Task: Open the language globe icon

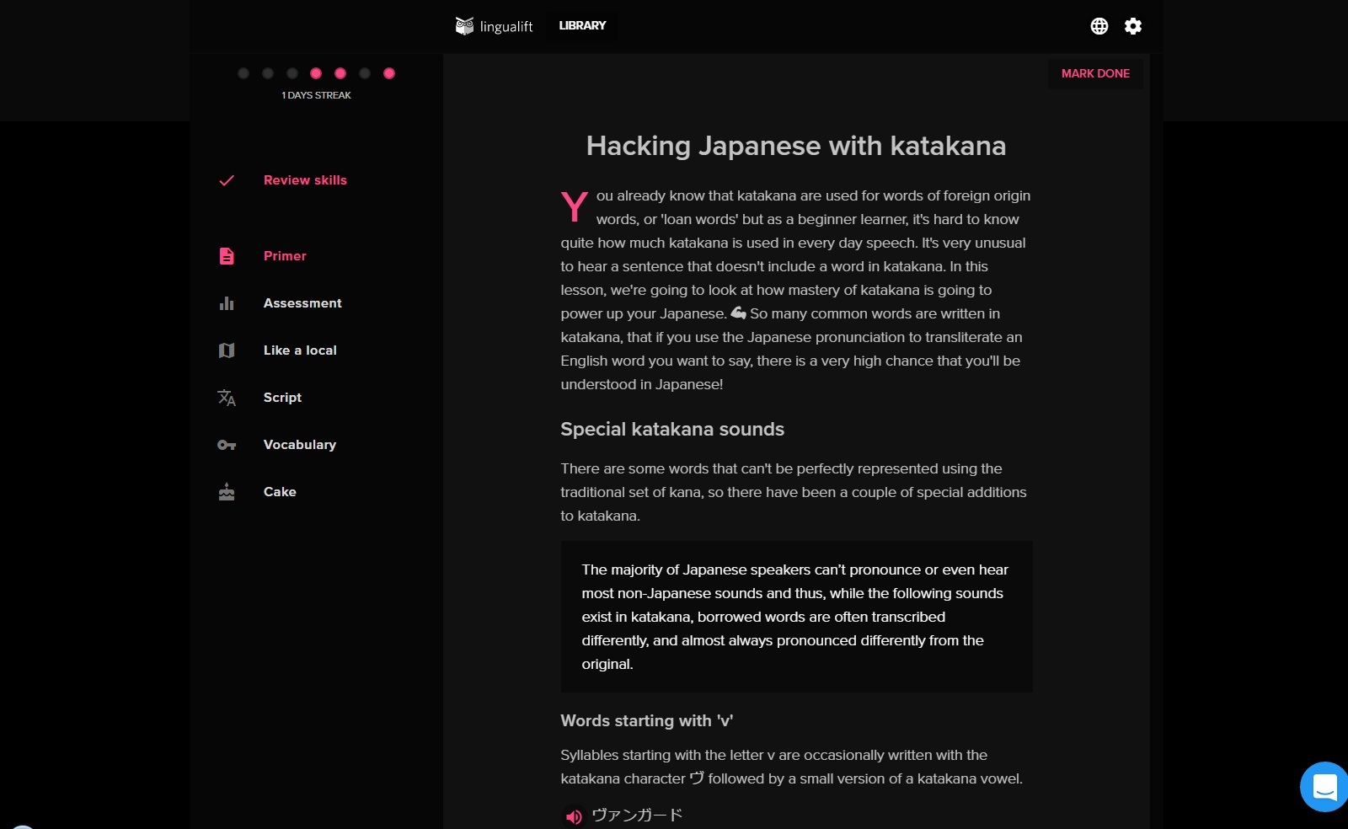Action: pos(1099,26)
